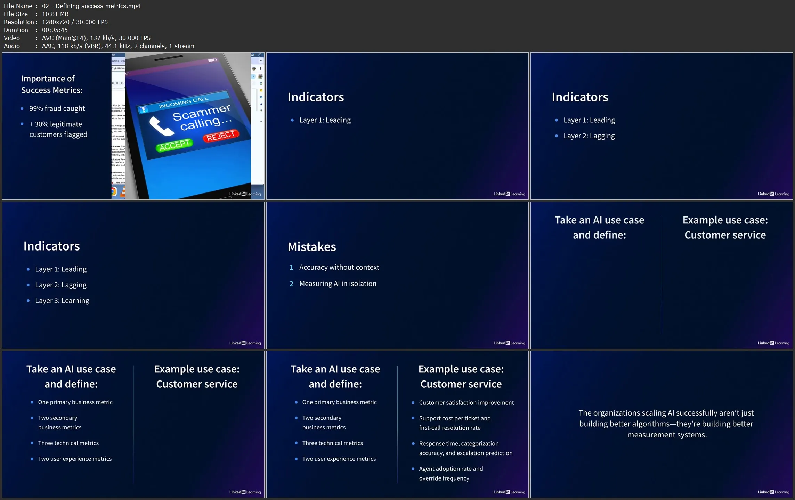The height and width of the screenshot is (500, 795).
Task: Click the VLC cone icon in the taskbar
Action: [123, 191]
